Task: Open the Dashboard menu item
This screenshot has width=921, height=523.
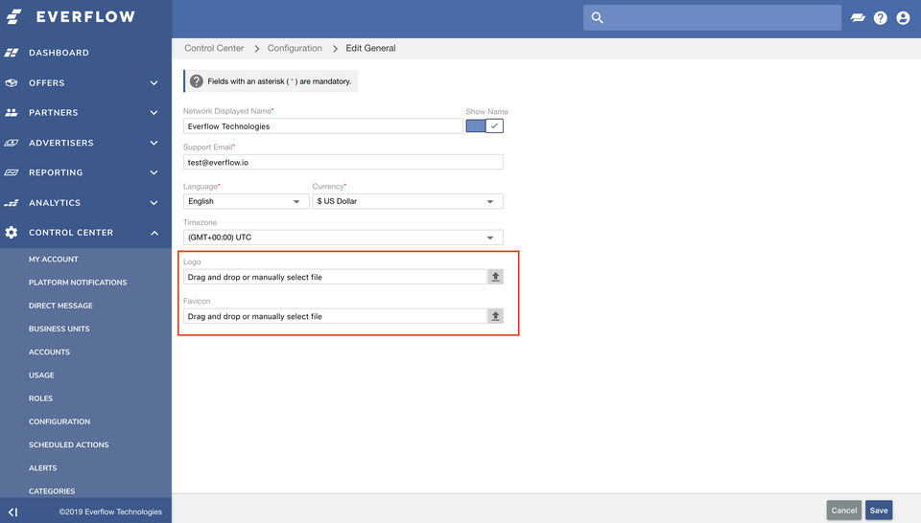Action: tap(59, 53)
